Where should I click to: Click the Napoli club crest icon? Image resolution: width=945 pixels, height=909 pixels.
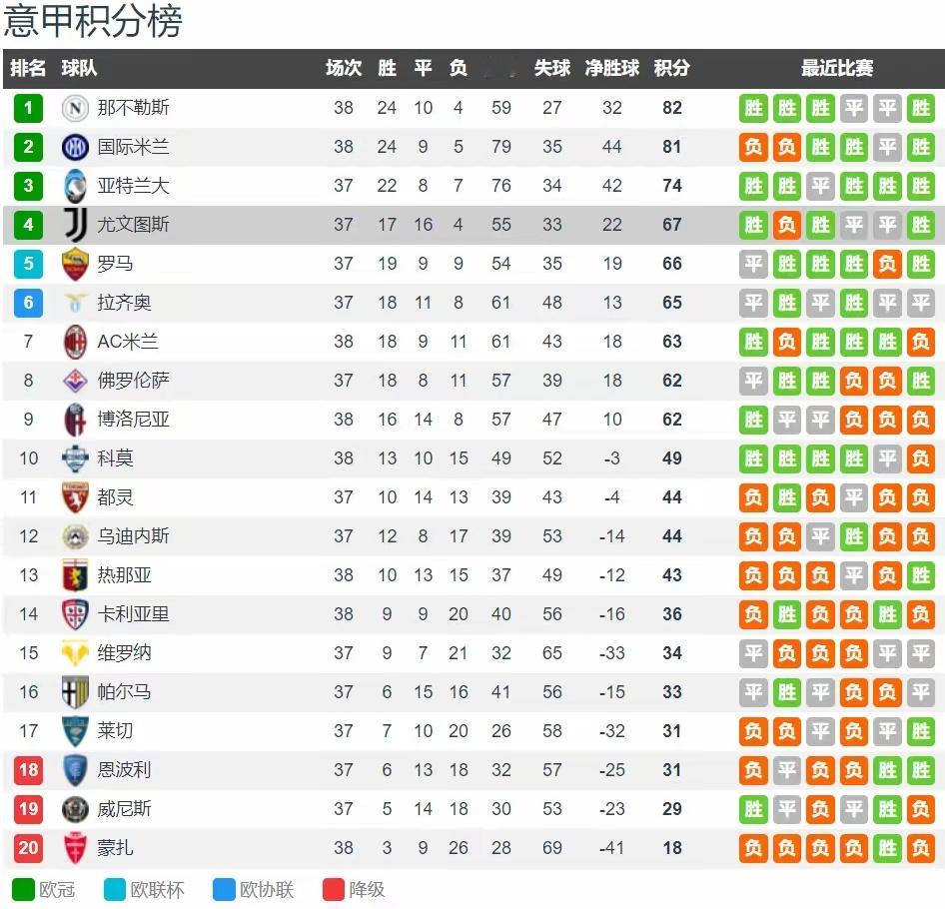pos(75,108)
